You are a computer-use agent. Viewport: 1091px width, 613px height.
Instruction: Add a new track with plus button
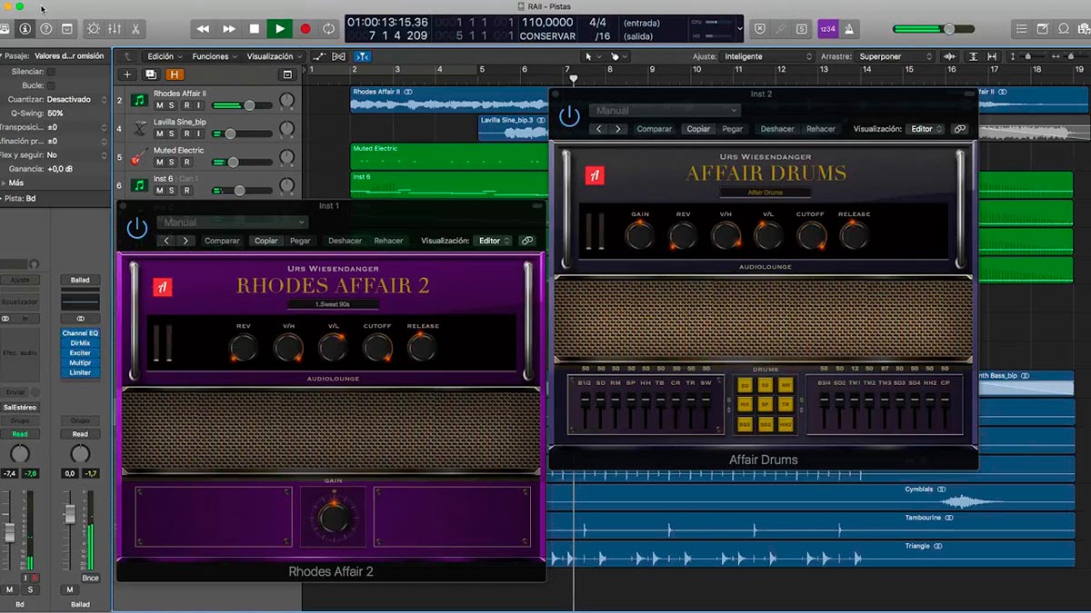127,74
